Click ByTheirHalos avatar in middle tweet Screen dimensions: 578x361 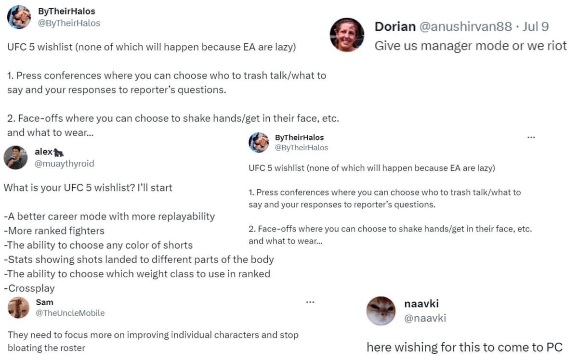[259, 142]
